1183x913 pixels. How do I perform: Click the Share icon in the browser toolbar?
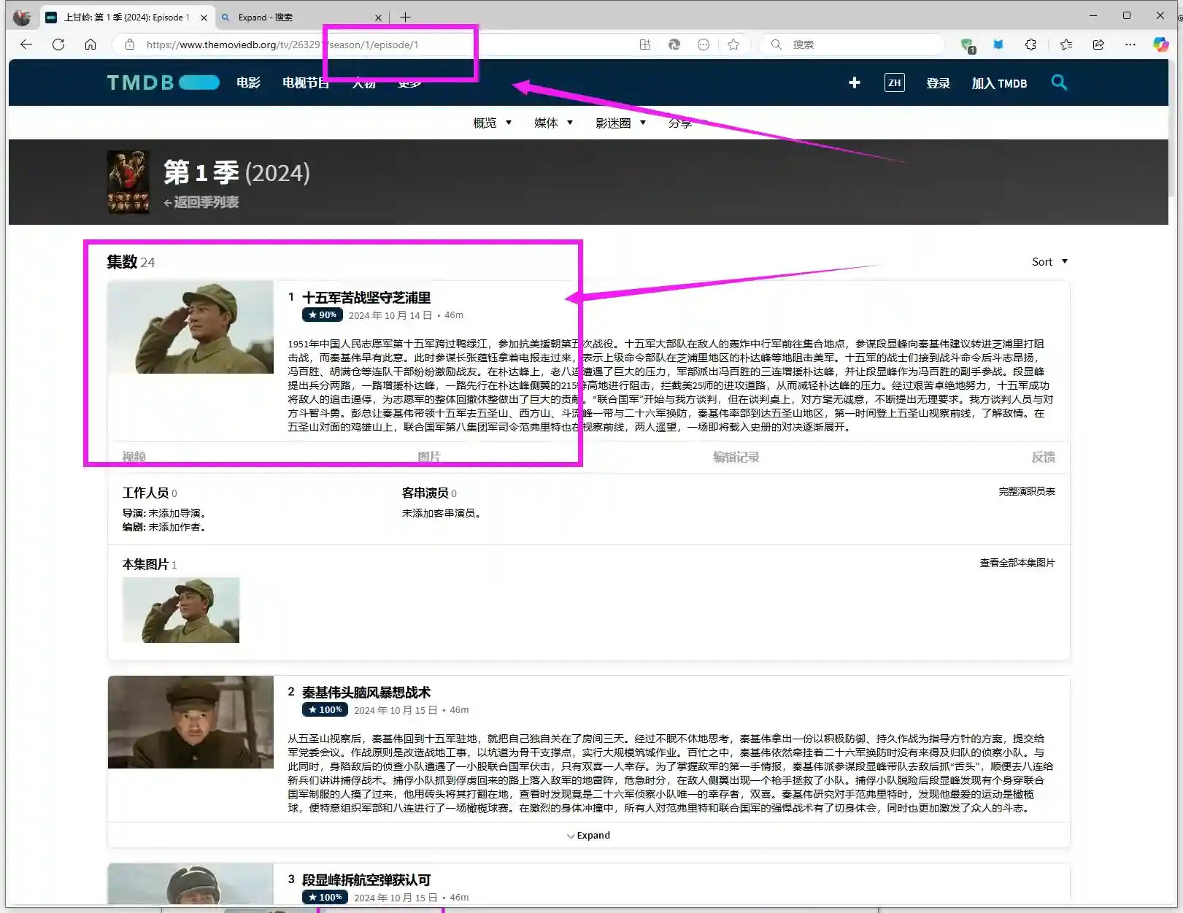click(x=1098, y=44)
